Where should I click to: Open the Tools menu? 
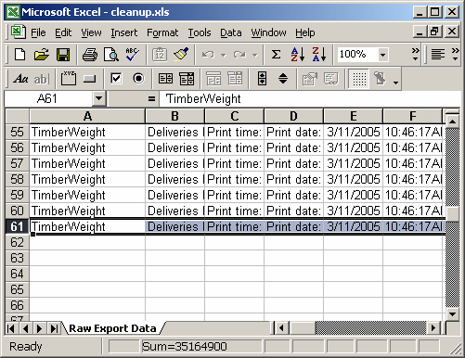pyautogui.click(x=200, y=32)
